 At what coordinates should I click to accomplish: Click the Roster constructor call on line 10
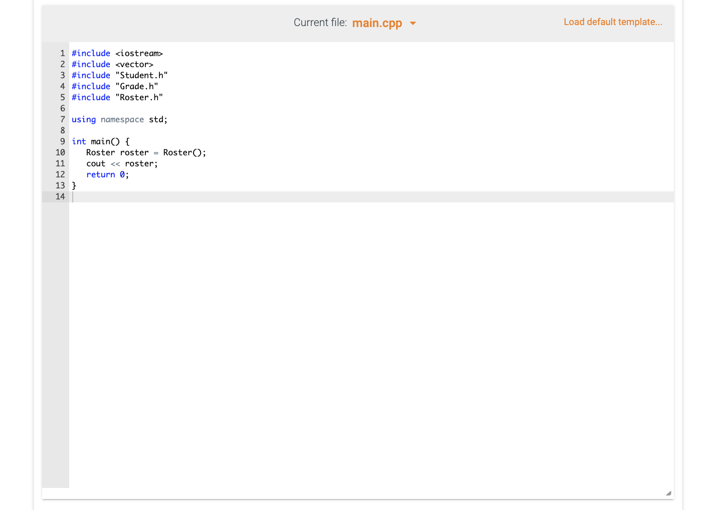click(x=145, y=152)
